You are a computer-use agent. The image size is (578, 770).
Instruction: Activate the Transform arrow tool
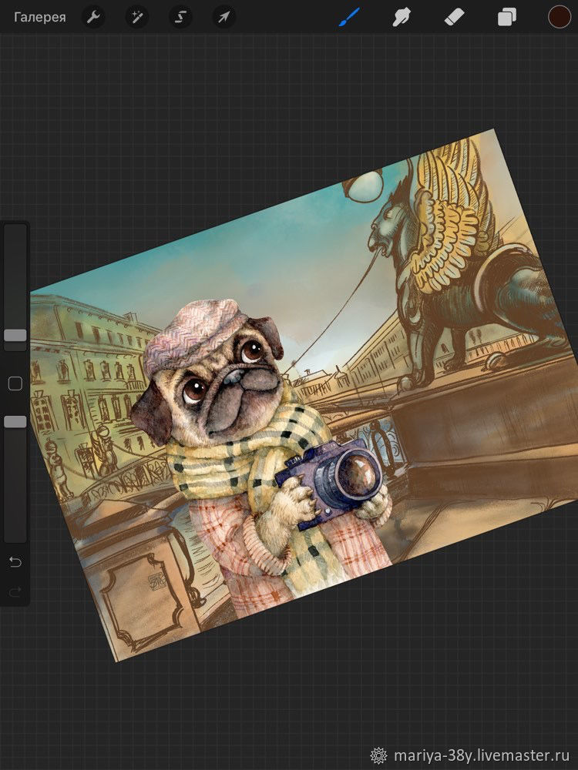[223, 18]
